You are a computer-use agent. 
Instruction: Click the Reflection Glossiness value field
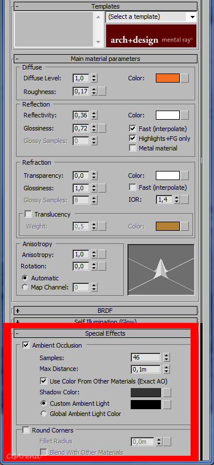pyautogui.click(x=81, y=128)
